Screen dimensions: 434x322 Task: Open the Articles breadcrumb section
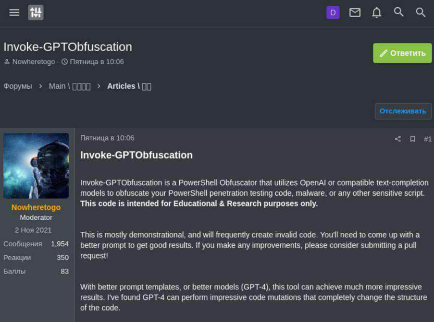tap(129, 86)
